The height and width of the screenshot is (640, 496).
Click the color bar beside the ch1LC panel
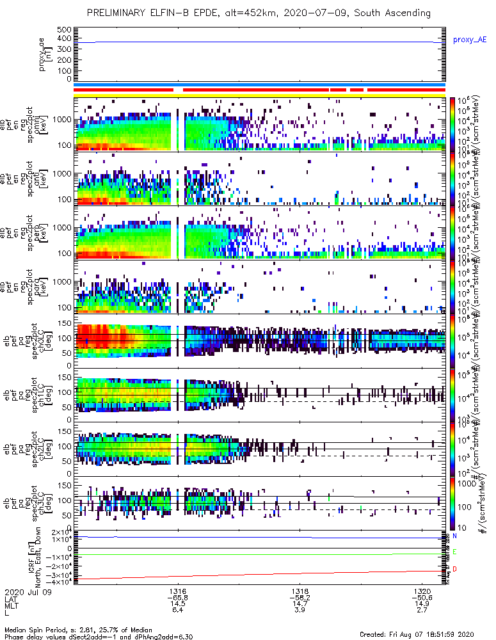coord(452,395)
